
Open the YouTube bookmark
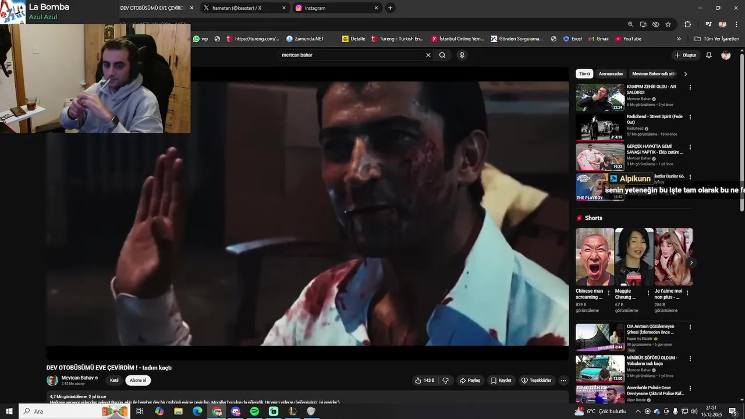(628, 39)
